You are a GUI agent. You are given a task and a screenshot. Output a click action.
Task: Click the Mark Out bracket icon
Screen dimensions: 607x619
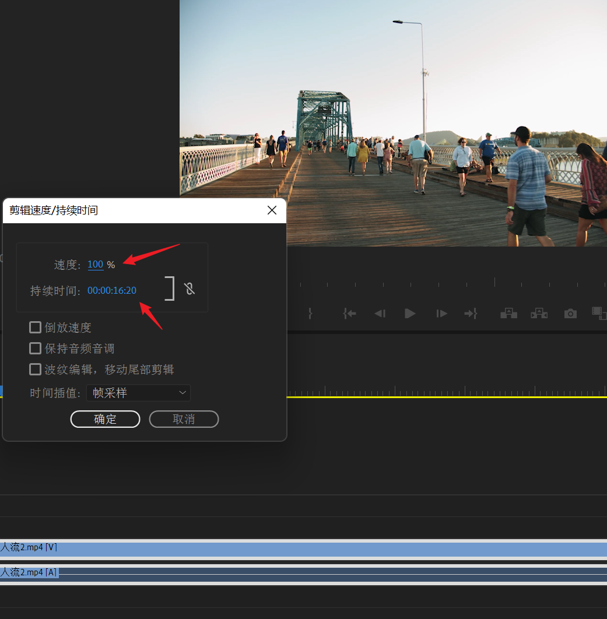point(310,314)
